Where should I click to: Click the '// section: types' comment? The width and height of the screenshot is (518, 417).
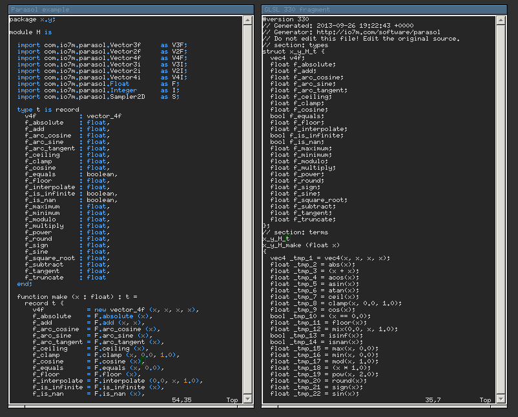pyautogui.click(x=295, y=45)
